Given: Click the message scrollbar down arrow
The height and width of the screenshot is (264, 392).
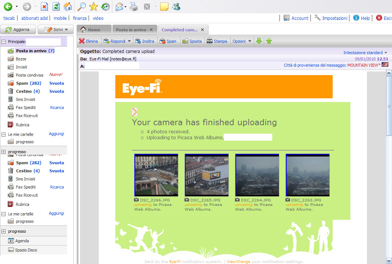Looking at the screenshot, I should (389, 261).
